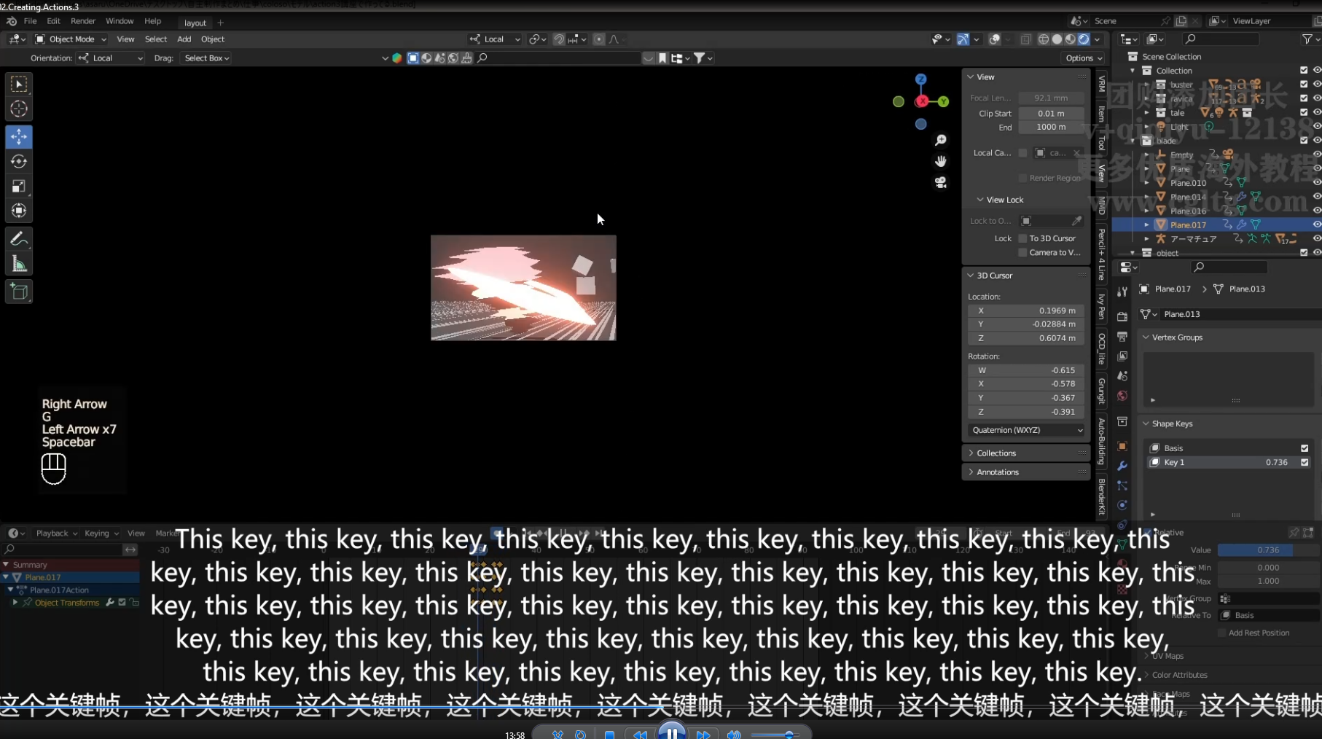Open the Modifiers wrench properties tab

coord(1122,466)
